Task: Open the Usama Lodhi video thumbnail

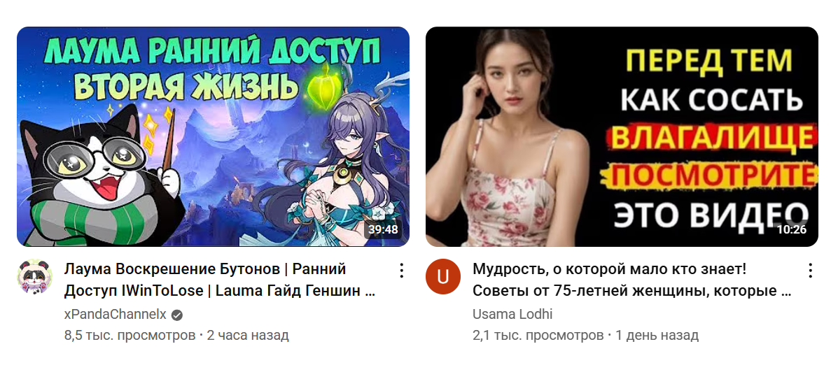Action: pyautogui.click(x=622, y=136)
